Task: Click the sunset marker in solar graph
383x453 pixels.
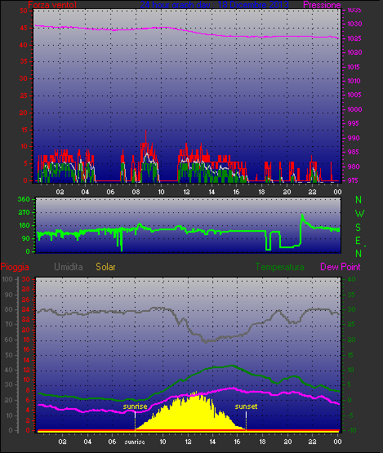Action: point(246,406)
